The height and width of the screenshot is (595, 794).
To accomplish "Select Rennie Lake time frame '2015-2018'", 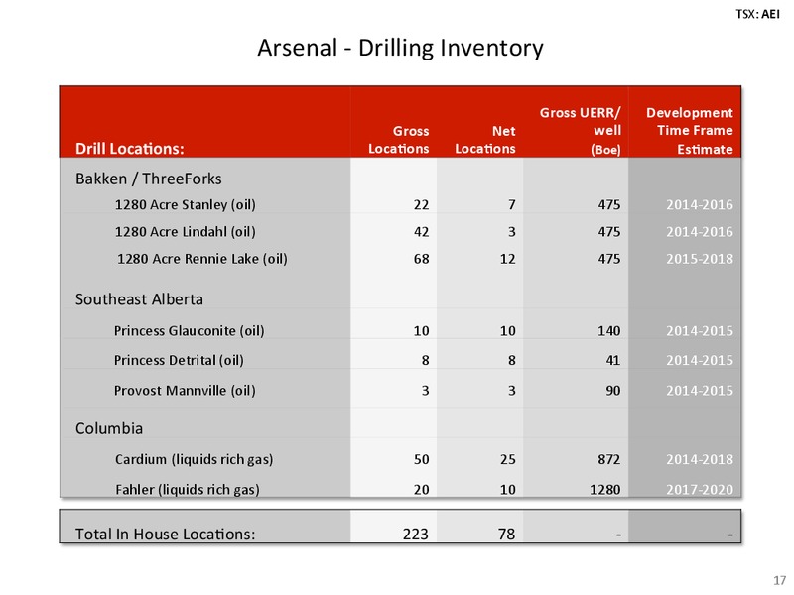I will click(x=700, y=259).
